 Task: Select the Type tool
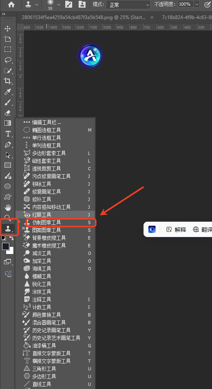click(x=8, y=134)
